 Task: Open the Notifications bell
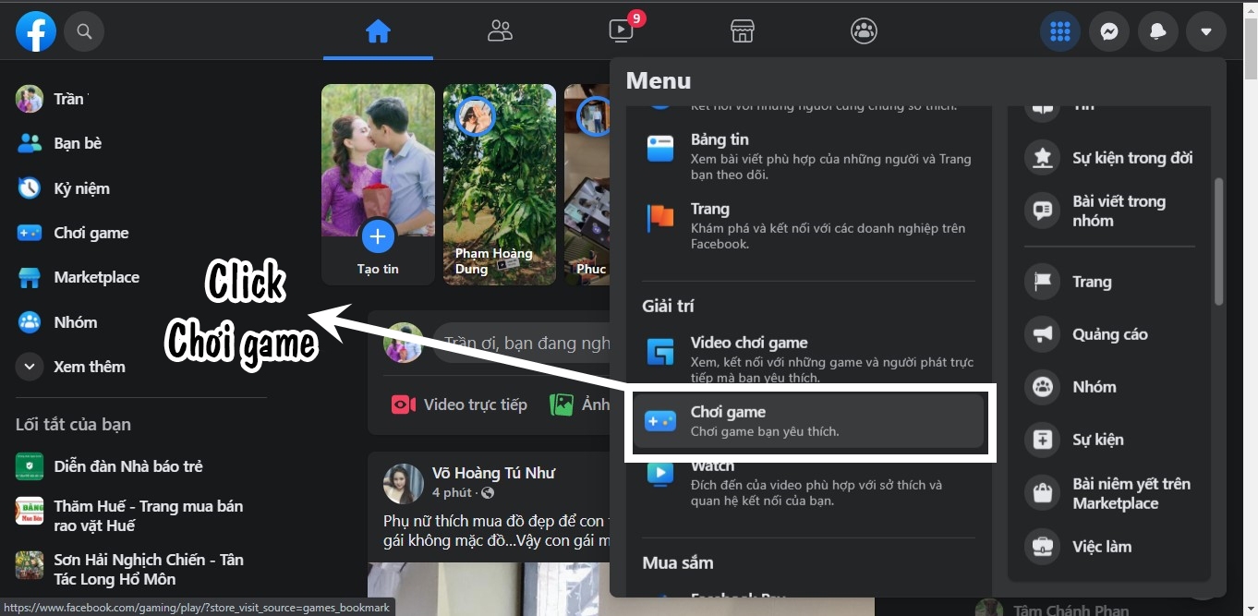(1157, 31)
